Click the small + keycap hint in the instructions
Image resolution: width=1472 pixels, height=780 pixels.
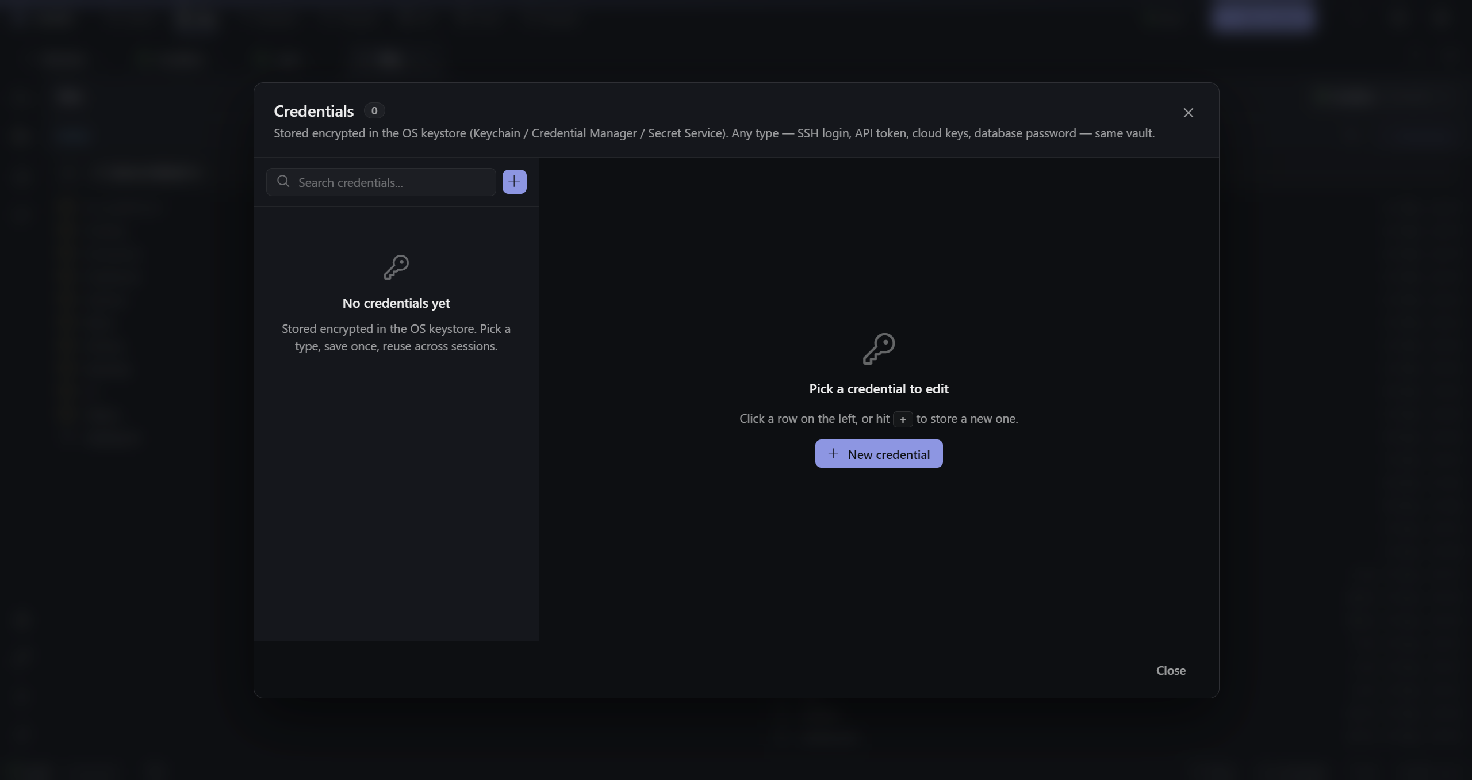pyautogui.click(x=903, y=419)
